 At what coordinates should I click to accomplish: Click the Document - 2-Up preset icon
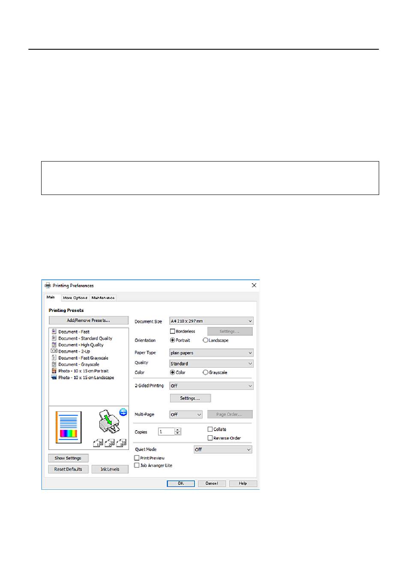click(54, 351)
